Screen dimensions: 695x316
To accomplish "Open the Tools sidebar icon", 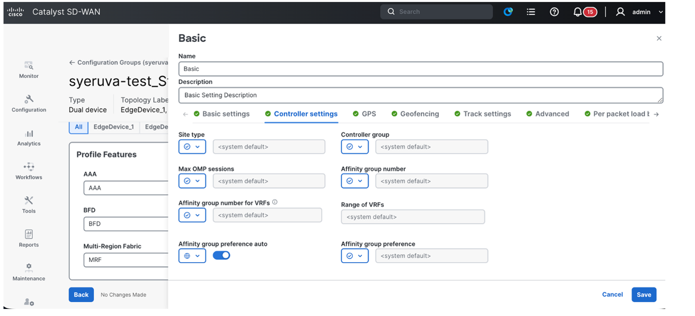I will click(x=29, y=200).
